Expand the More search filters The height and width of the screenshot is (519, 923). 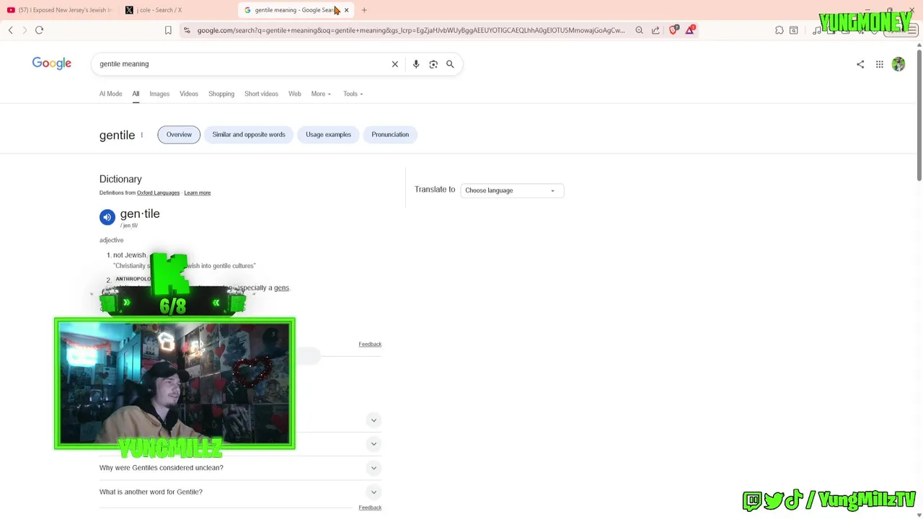[321, 94]
